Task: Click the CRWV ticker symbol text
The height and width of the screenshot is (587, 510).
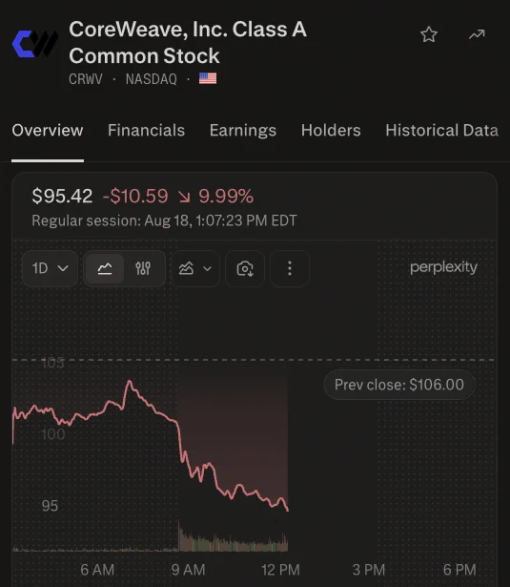Action: 86,79
